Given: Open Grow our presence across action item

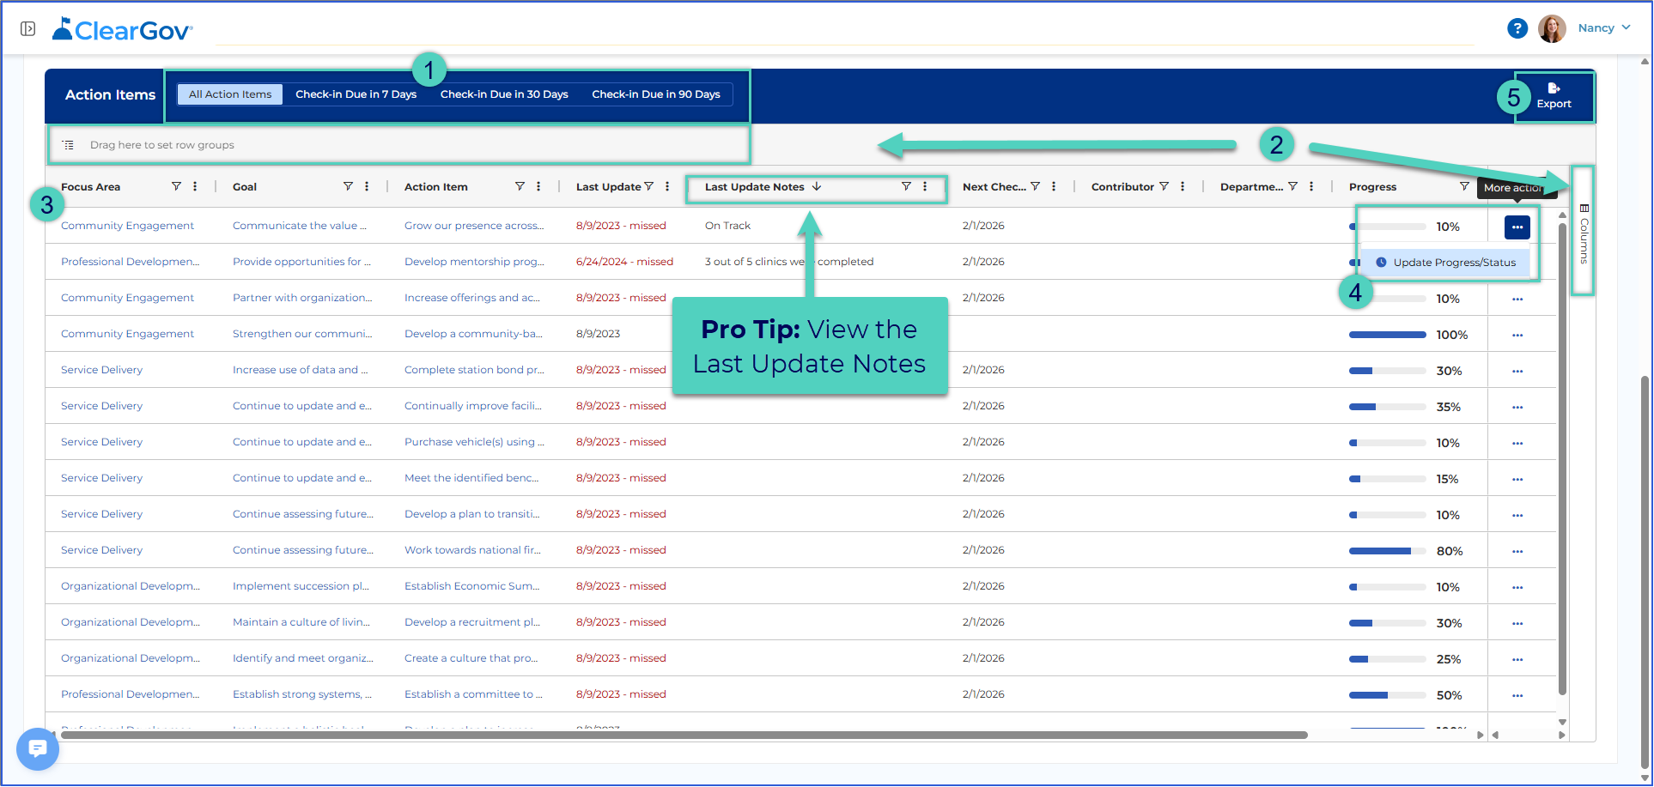Looking at the screenshot, I should click(x=474, y=226).
